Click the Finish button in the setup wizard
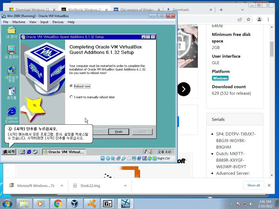 coord(119,132)
